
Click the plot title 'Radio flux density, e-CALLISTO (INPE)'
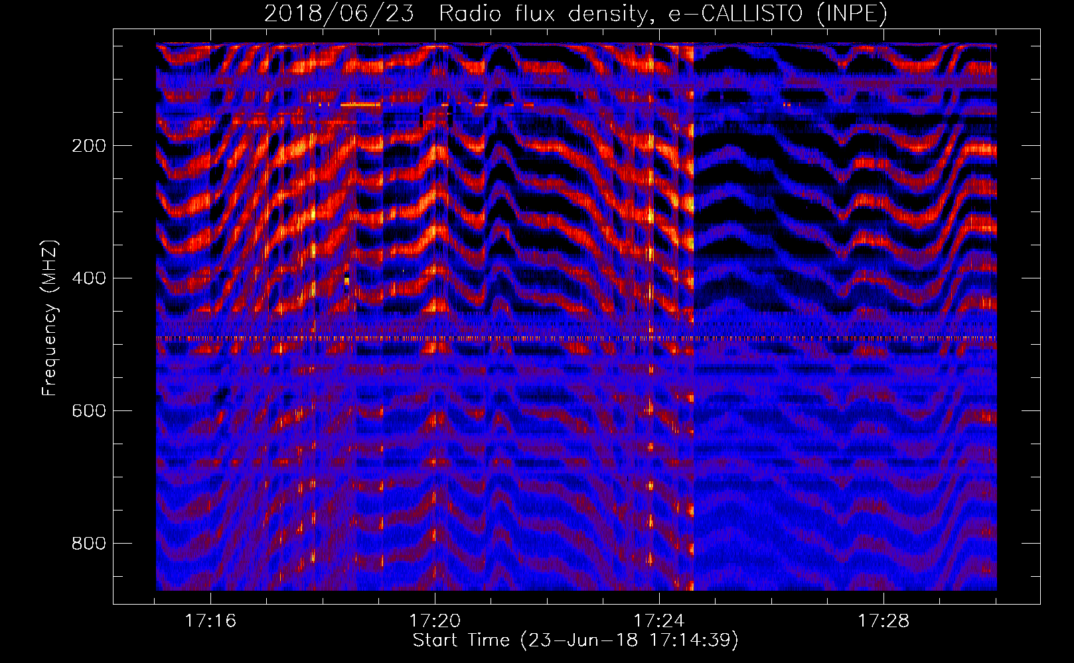click(x=663, y=14)
